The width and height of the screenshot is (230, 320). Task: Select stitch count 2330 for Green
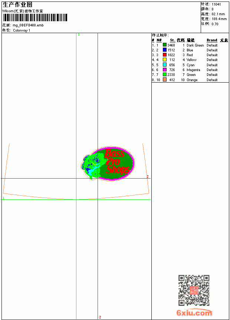pyautogui.click(x=171, y=75)
